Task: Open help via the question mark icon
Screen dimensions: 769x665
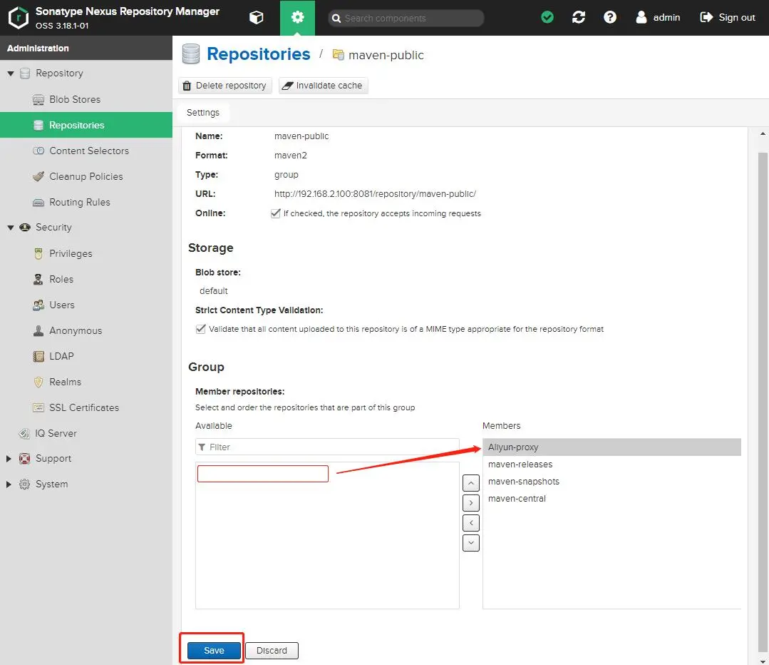Action: tap(610, 17)
